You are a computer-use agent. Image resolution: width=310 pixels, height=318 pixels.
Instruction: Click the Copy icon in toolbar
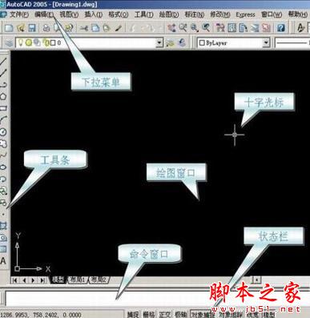point(95,28)
